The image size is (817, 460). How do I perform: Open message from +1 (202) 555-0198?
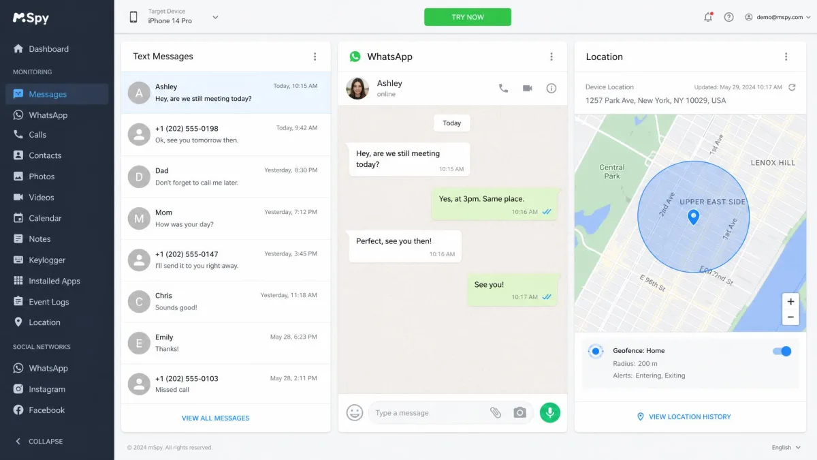(225, 134)
